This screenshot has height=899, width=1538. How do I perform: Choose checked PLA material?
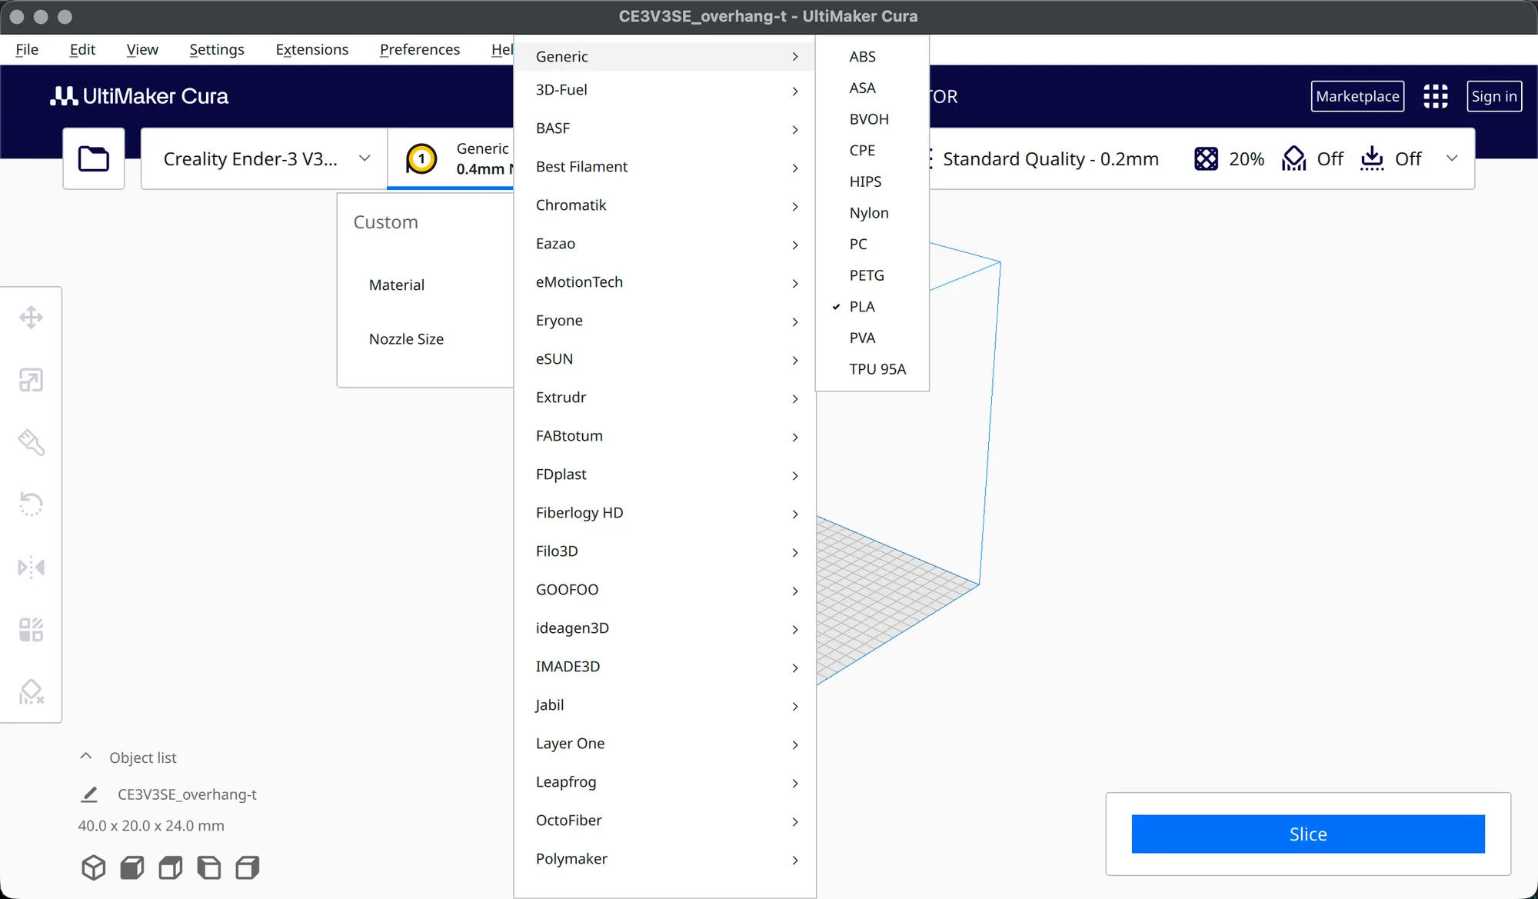coord(872,307)
